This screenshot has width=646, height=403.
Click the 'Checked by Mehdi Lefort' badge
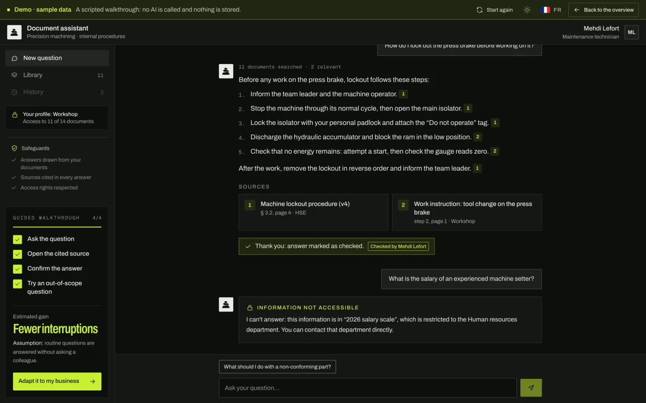[x=398, y=246]
